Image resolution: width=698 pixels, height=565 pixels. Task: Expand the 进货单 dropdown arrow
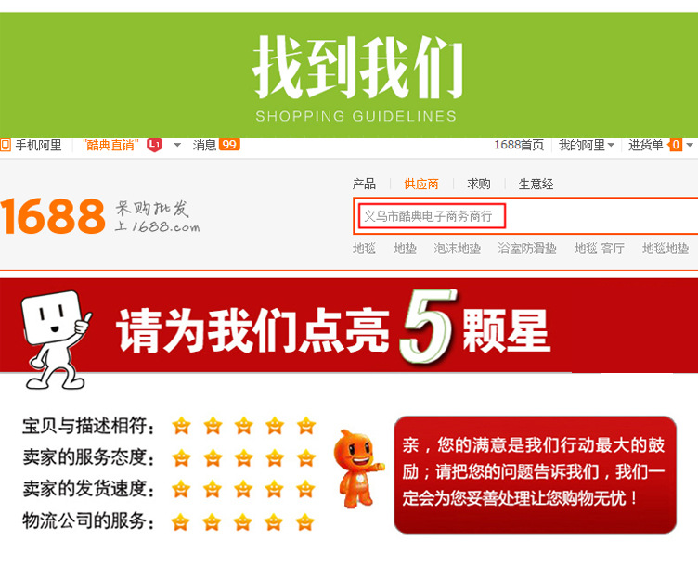click(690, 145)
